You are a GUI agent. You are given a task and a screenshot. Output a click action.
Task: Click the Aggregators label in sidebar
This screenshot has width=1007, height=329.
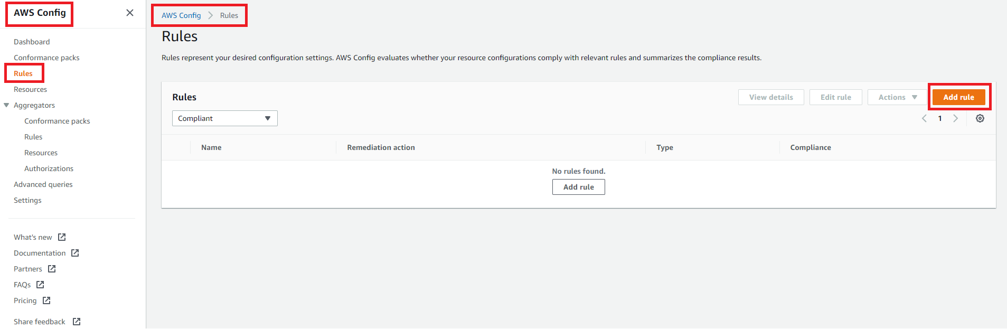pyautogui.click(x=34, y=105)
